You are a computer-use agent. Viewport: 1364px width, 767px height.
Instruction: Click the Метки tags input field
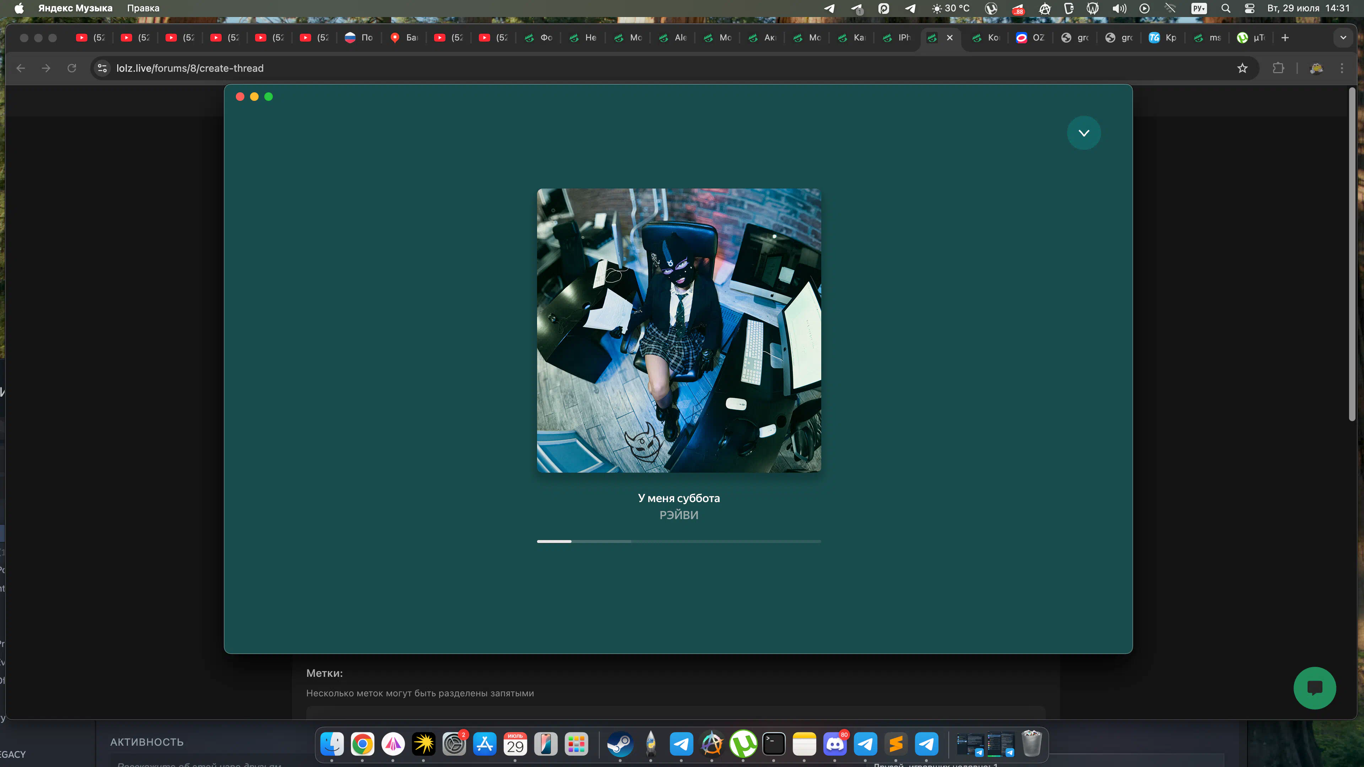(675, 712)
